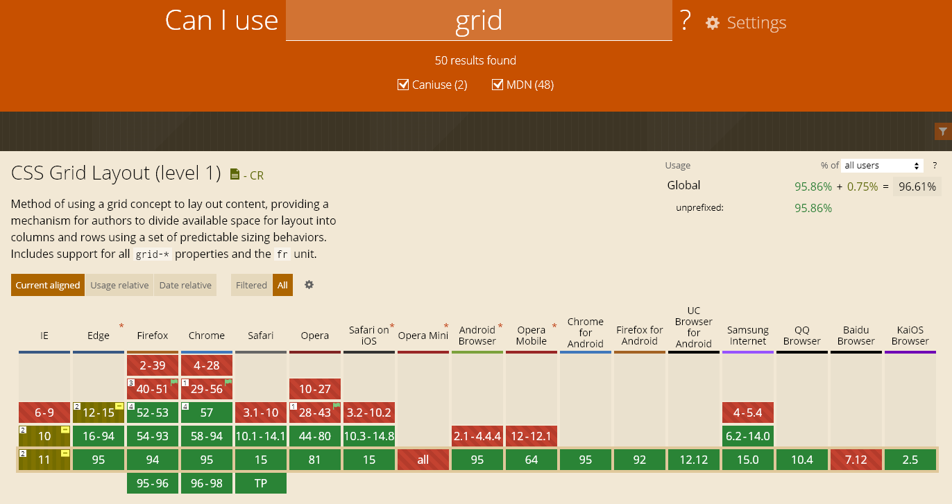This screenshot has height=504, width=952.
Task: Select UC Browser 12.12 cell
Action: 694,460
